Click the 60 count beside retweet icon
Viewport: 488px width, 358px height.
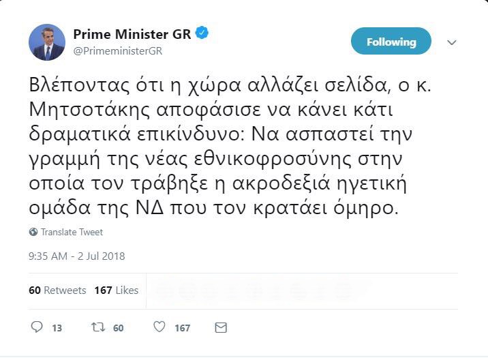tap(118, 328)
